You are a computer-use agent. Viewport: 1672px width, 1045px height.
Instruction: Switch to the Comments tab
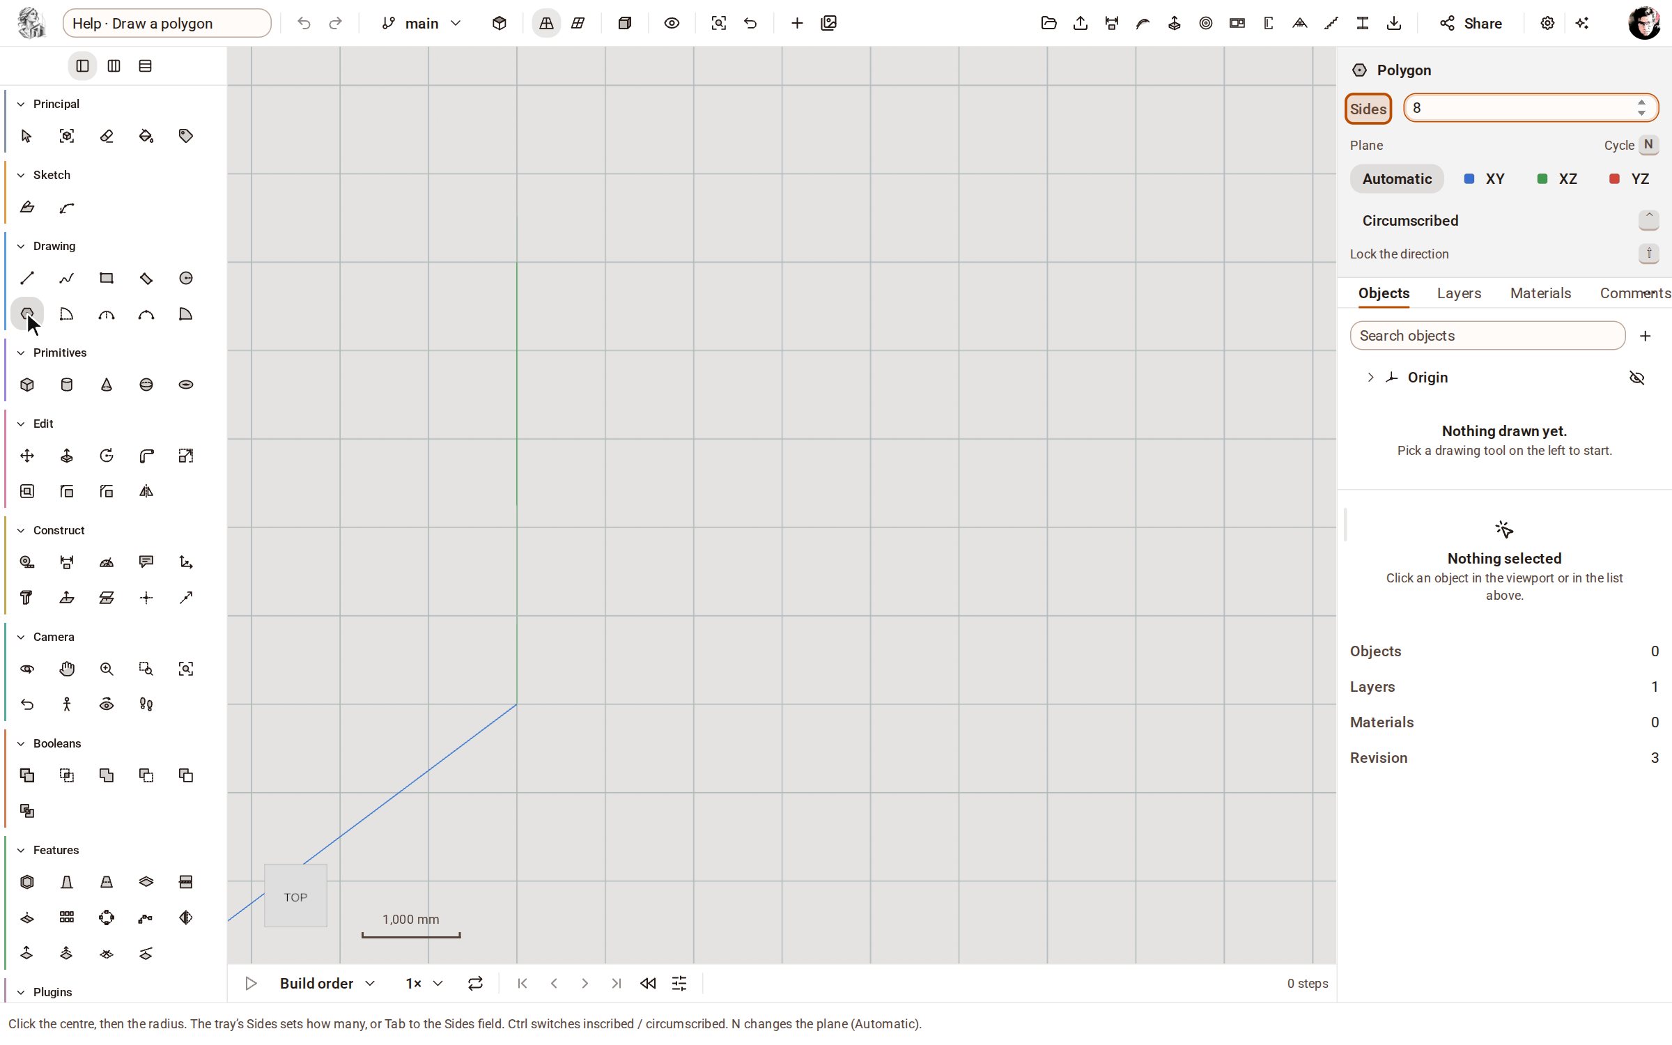tap(1635, 293)
